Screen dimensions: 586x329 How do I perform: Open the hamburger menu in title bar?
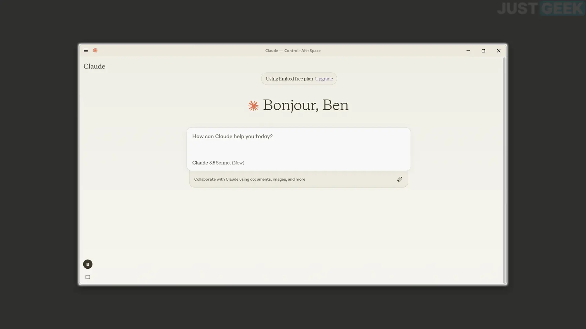[86, 51]
